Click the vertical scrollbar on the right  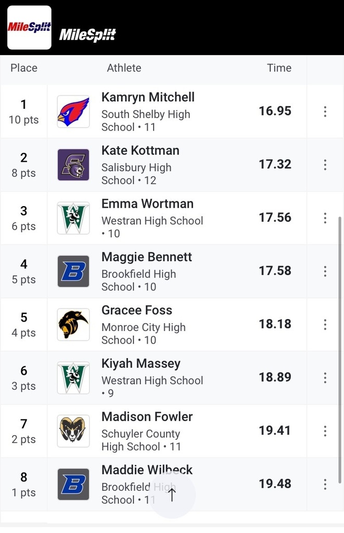click(340, 350)
